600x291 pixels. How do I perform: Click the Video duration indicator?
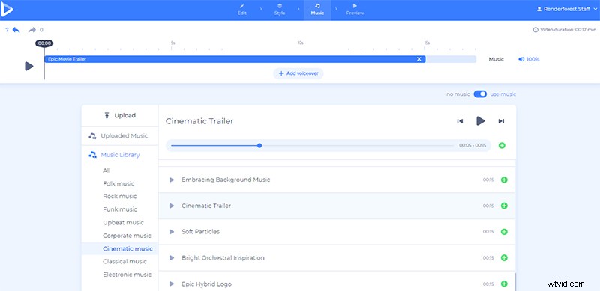[x=565, y=30]
